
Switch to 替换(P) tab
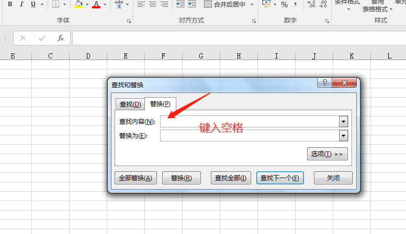[x=160, y=104]
